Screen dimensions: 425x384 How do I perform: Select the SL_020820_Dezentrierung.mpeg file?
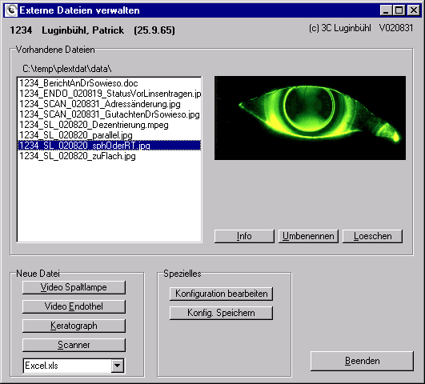[x=109, y=125]
